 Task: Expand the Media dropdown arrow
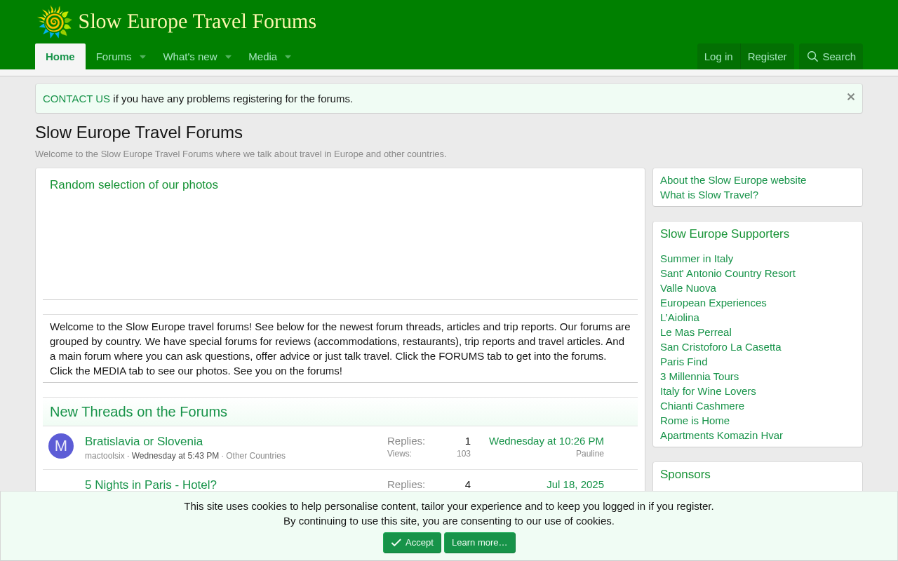pyautogui.click(x=288, y=57)
